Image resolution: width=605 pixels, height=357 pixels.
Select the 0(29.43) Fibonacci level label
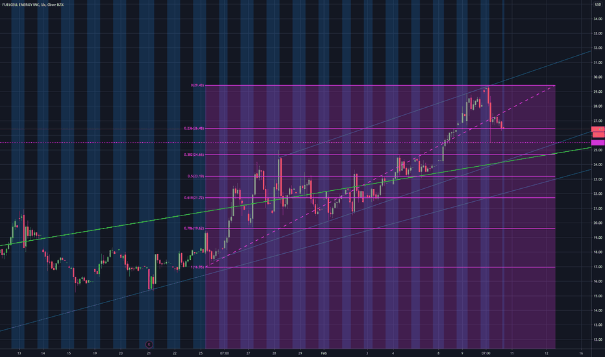pos(197,85)
